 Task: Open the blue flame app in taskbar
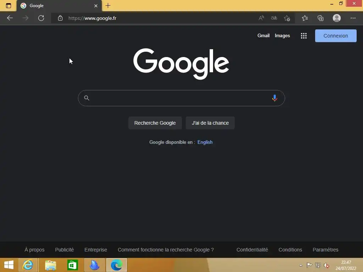click(94, 265)
